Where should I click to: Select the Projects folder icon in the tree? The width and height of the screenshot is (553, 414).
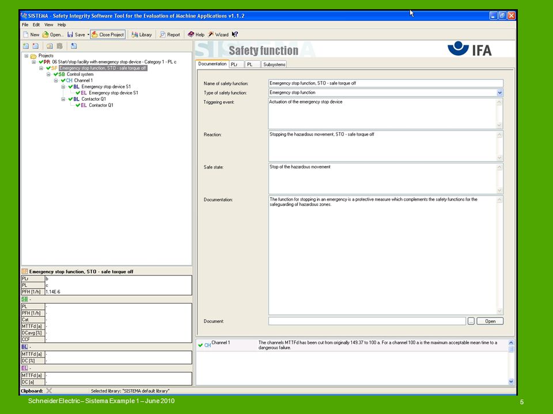tap(33, 56)
